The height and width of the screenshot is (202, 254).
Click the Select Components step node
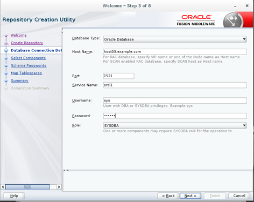pos(6,58)
